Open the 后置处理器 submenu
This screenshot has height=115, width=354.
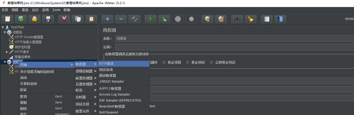86,84
